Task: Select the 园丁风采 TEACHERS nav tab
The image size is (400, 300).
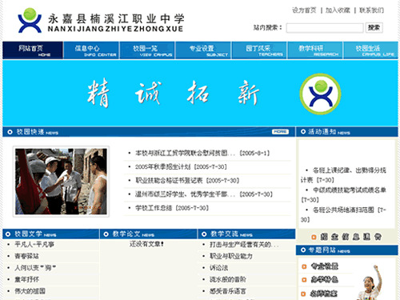Action: click(x=259, y=50)
